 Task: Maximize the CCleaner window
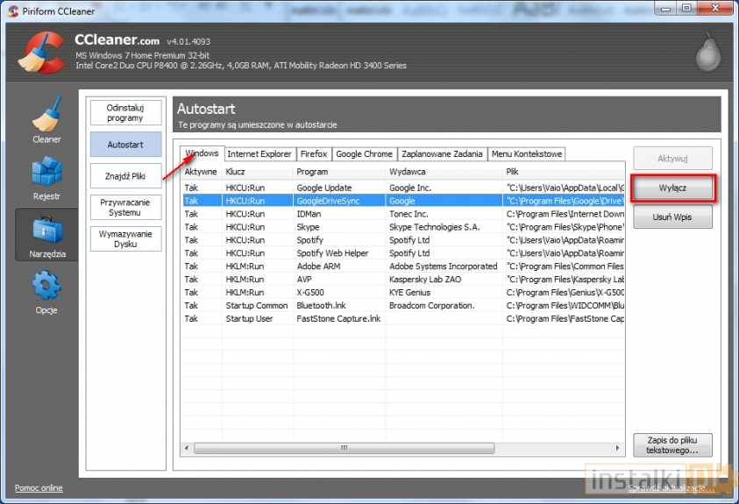pos(686,9)
